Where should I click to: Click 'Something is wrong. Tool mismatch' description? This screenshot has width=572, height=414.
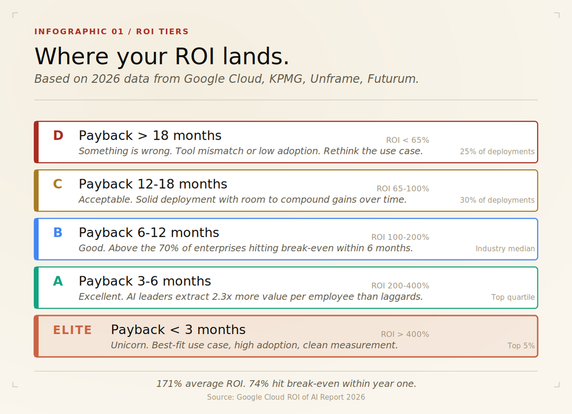(251, 151)
